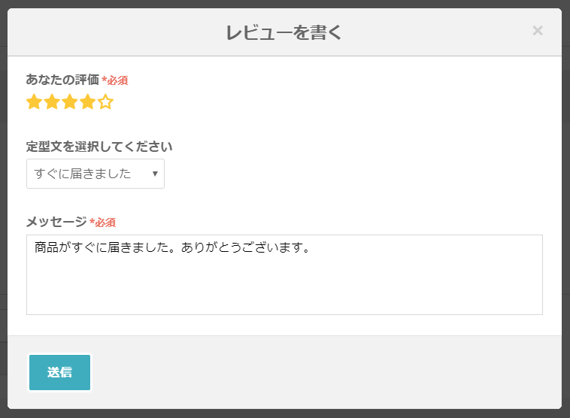Click the 定型文を選択してください label
Viewport: 570px width, 418px height.
99,146
